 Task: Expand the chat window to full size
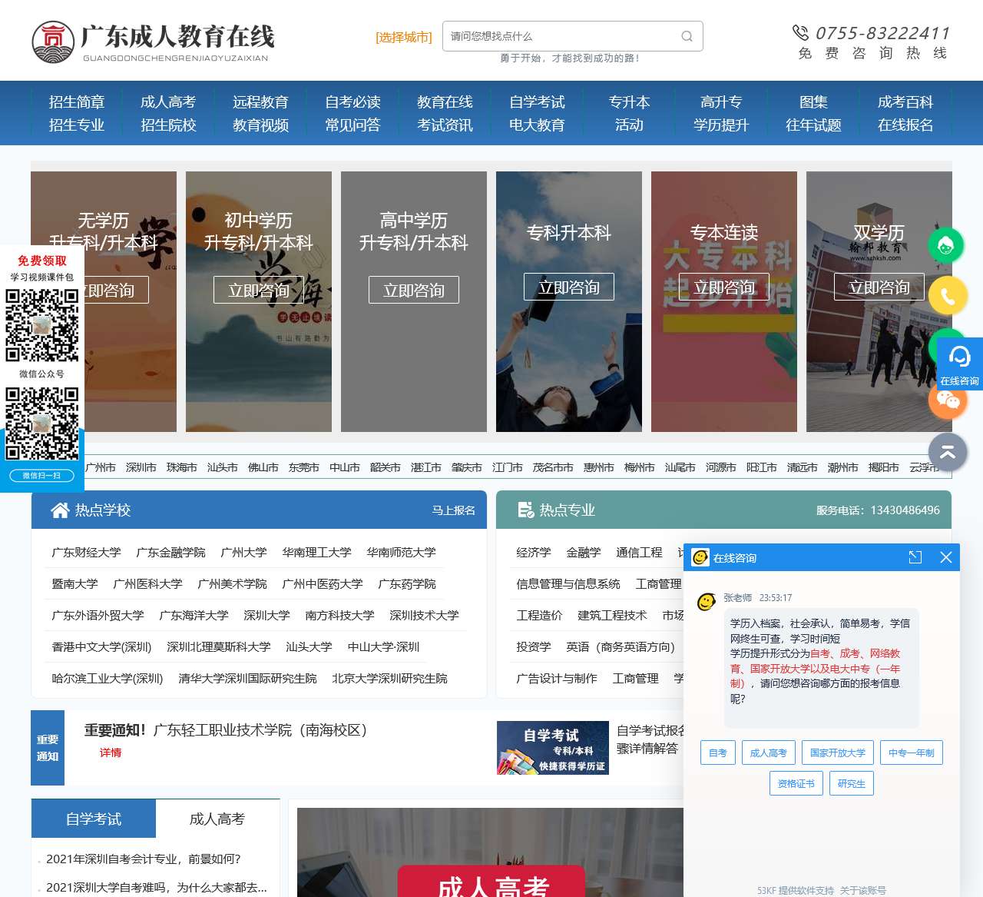point(915,557)
